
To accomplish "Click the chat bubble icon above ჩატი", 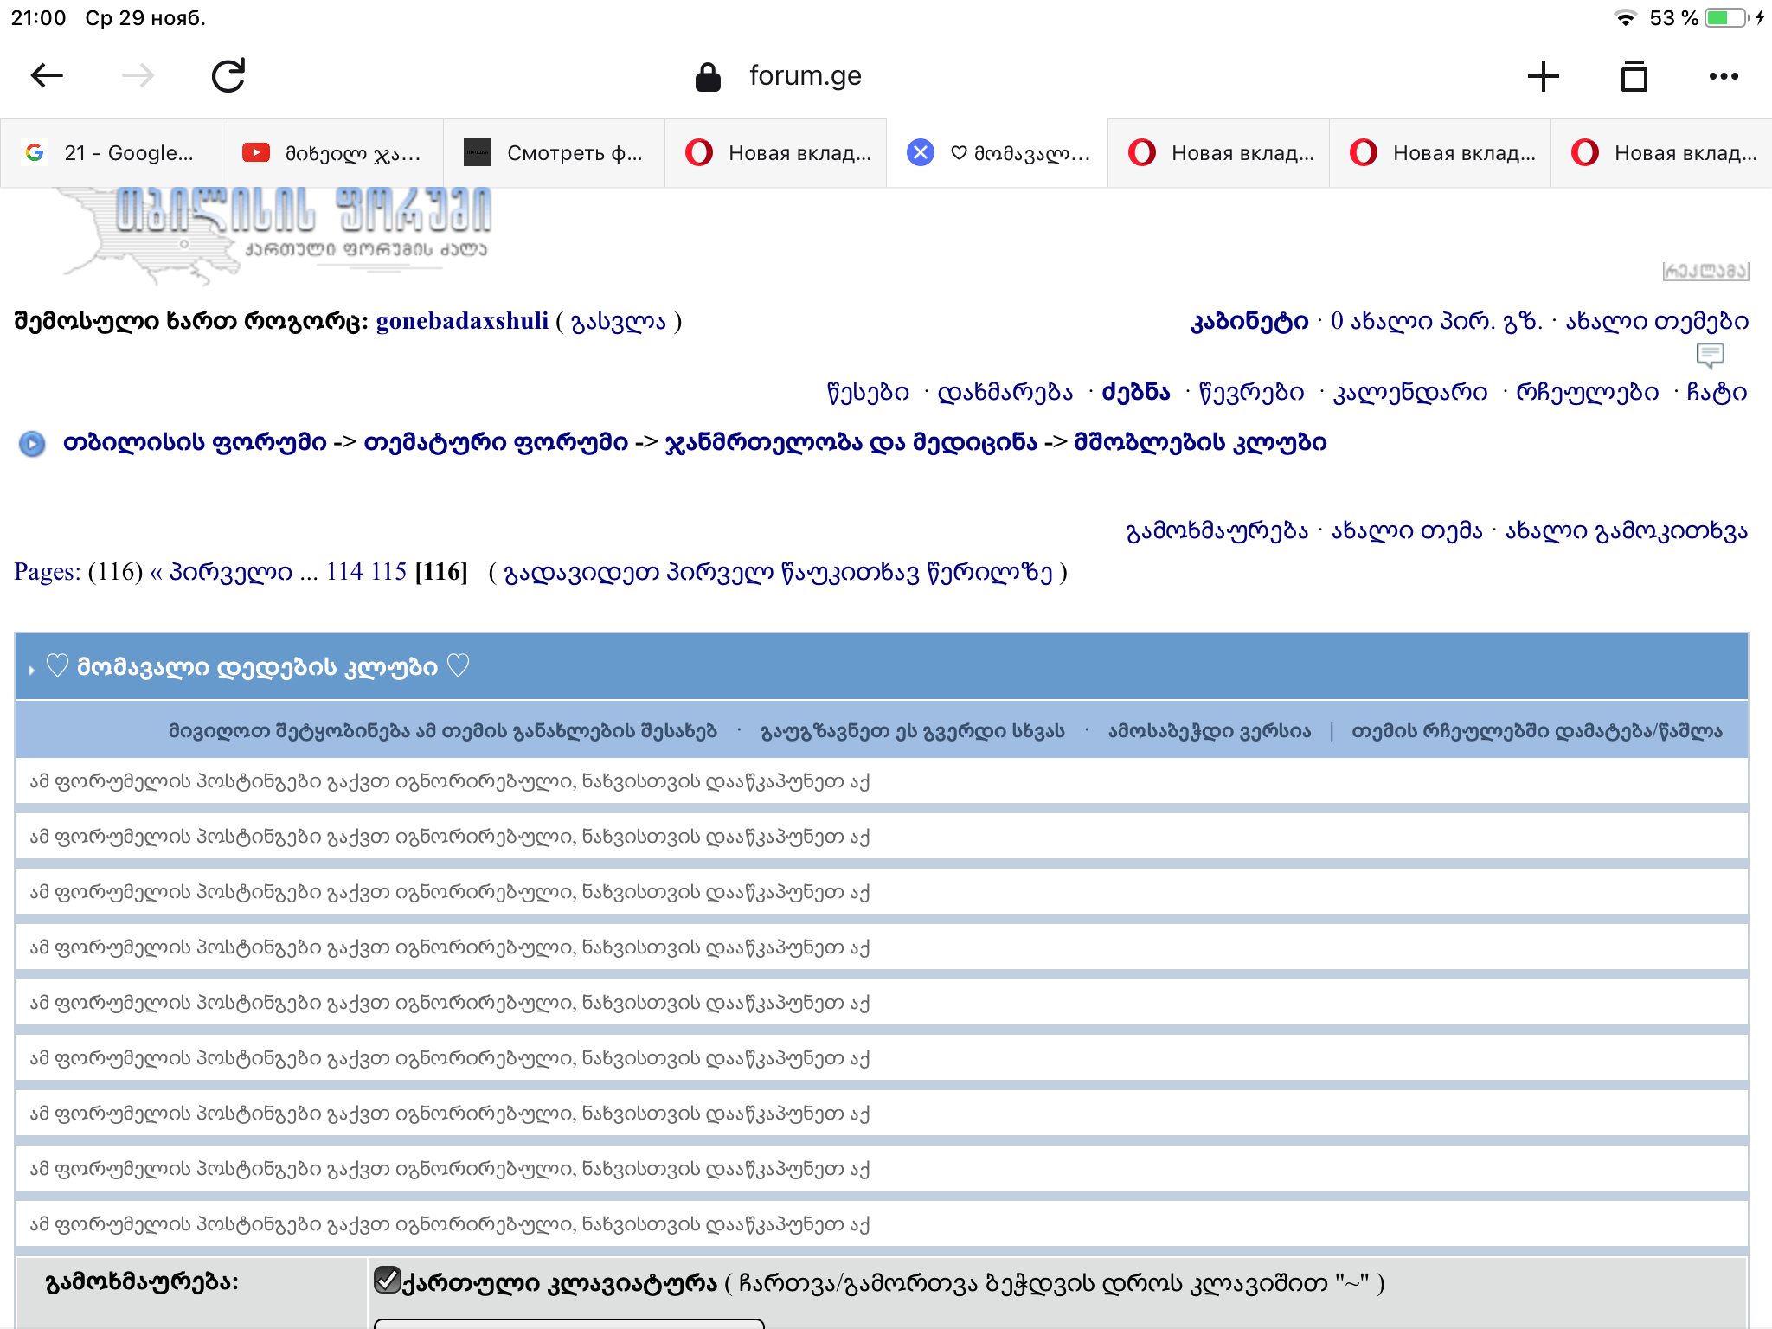I will [x=1710, y=355].
